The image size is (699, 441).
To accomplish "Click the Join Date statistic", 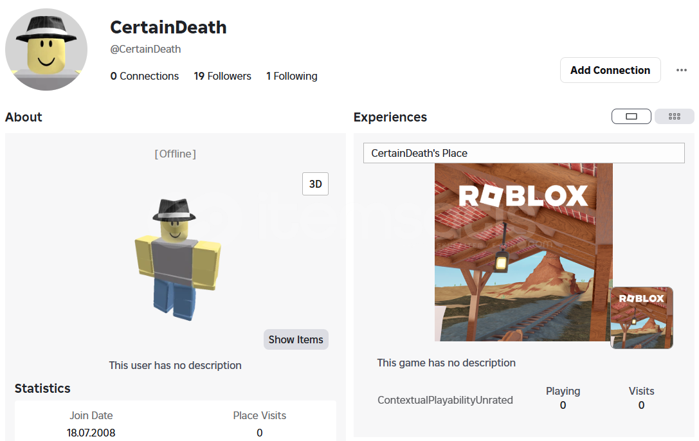I will [x=91, y=424].
